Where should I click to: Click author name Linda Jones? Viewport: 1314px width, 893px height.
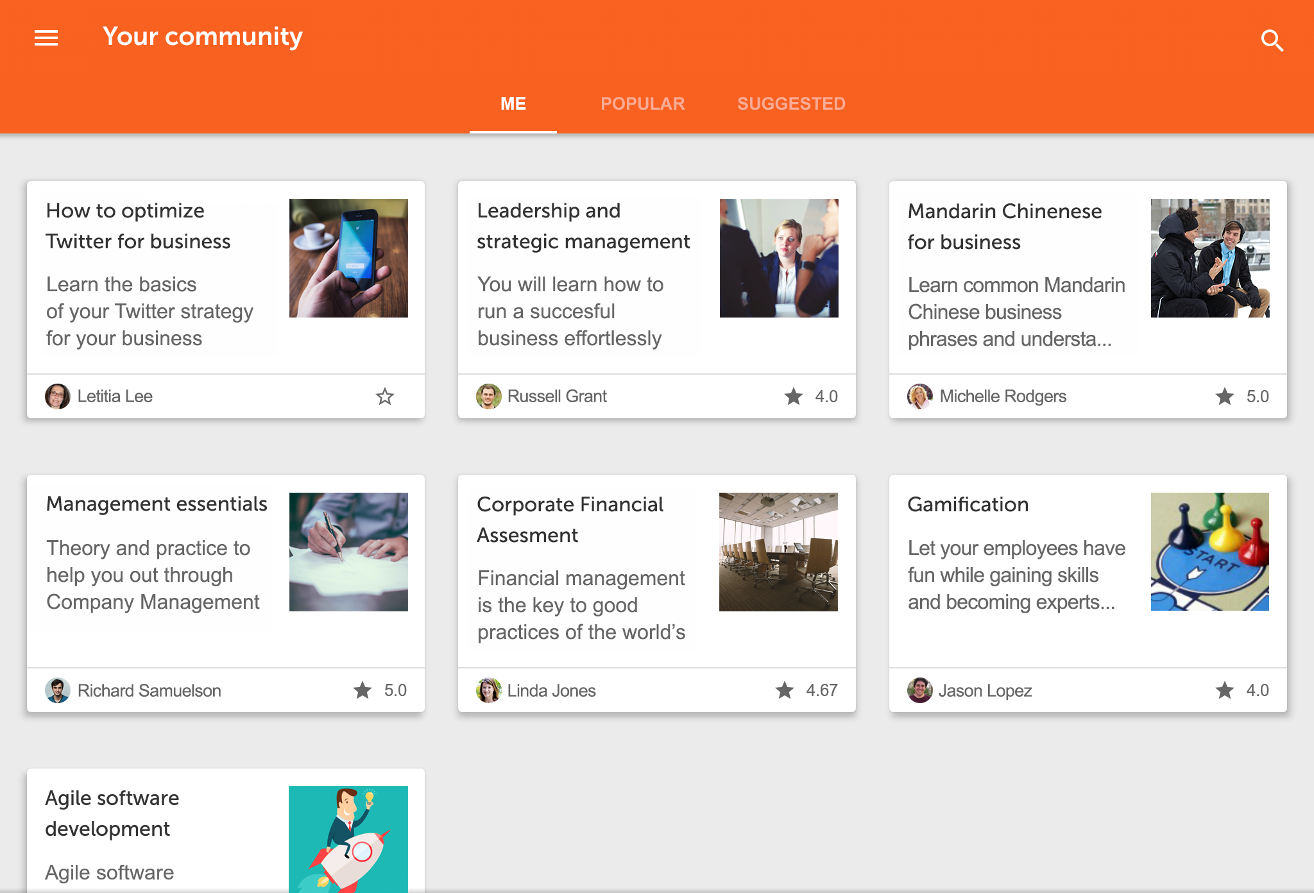pyautogui.click(x=551, y=690)
